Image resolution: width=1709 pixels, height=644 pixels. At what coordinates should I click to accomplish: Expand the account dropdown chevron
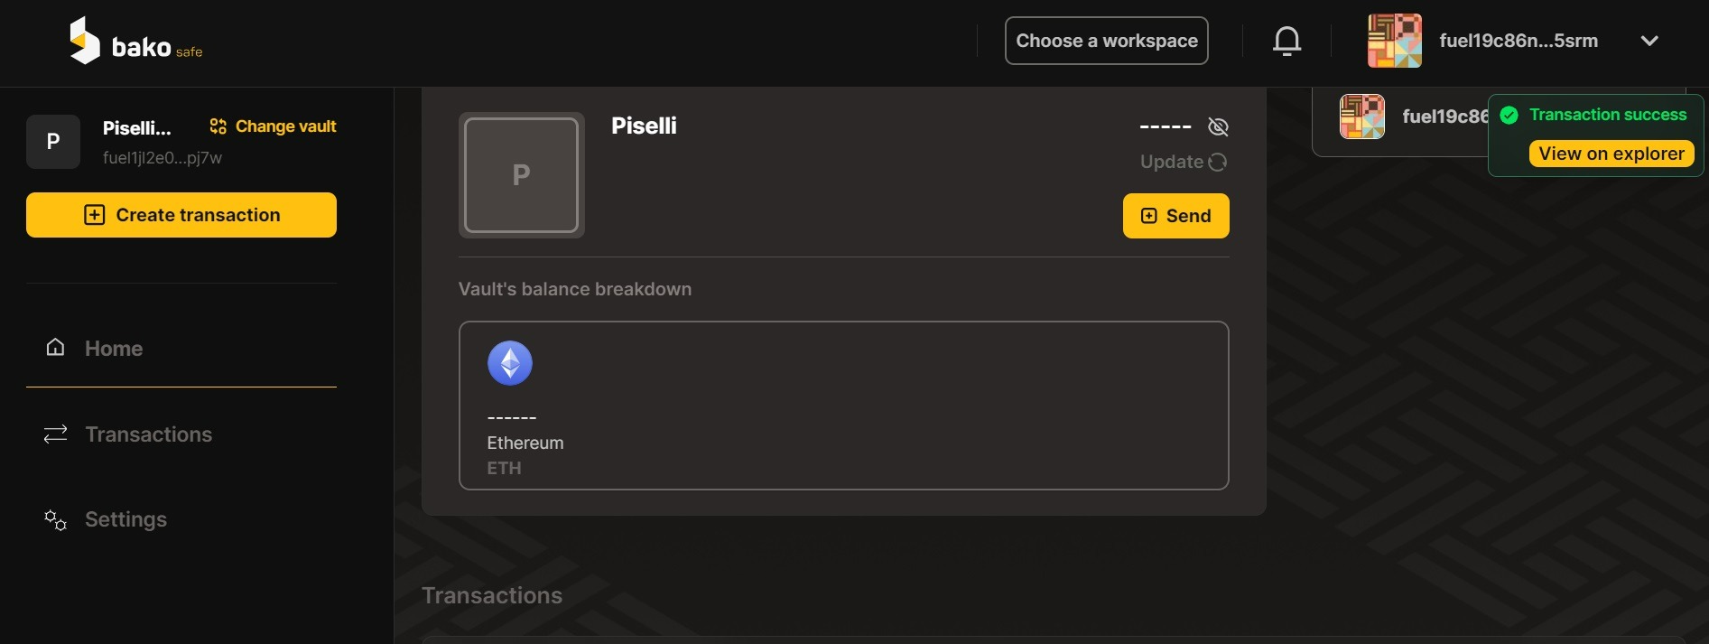(1649, 41)
